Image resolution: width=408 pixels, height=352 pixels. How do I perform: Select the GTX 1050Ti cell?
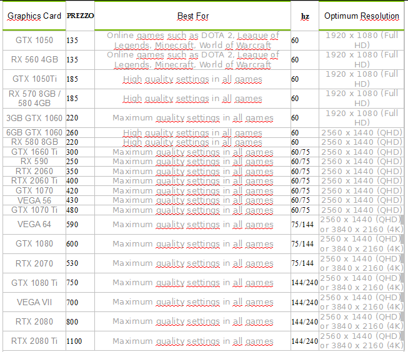coord(34,79)
